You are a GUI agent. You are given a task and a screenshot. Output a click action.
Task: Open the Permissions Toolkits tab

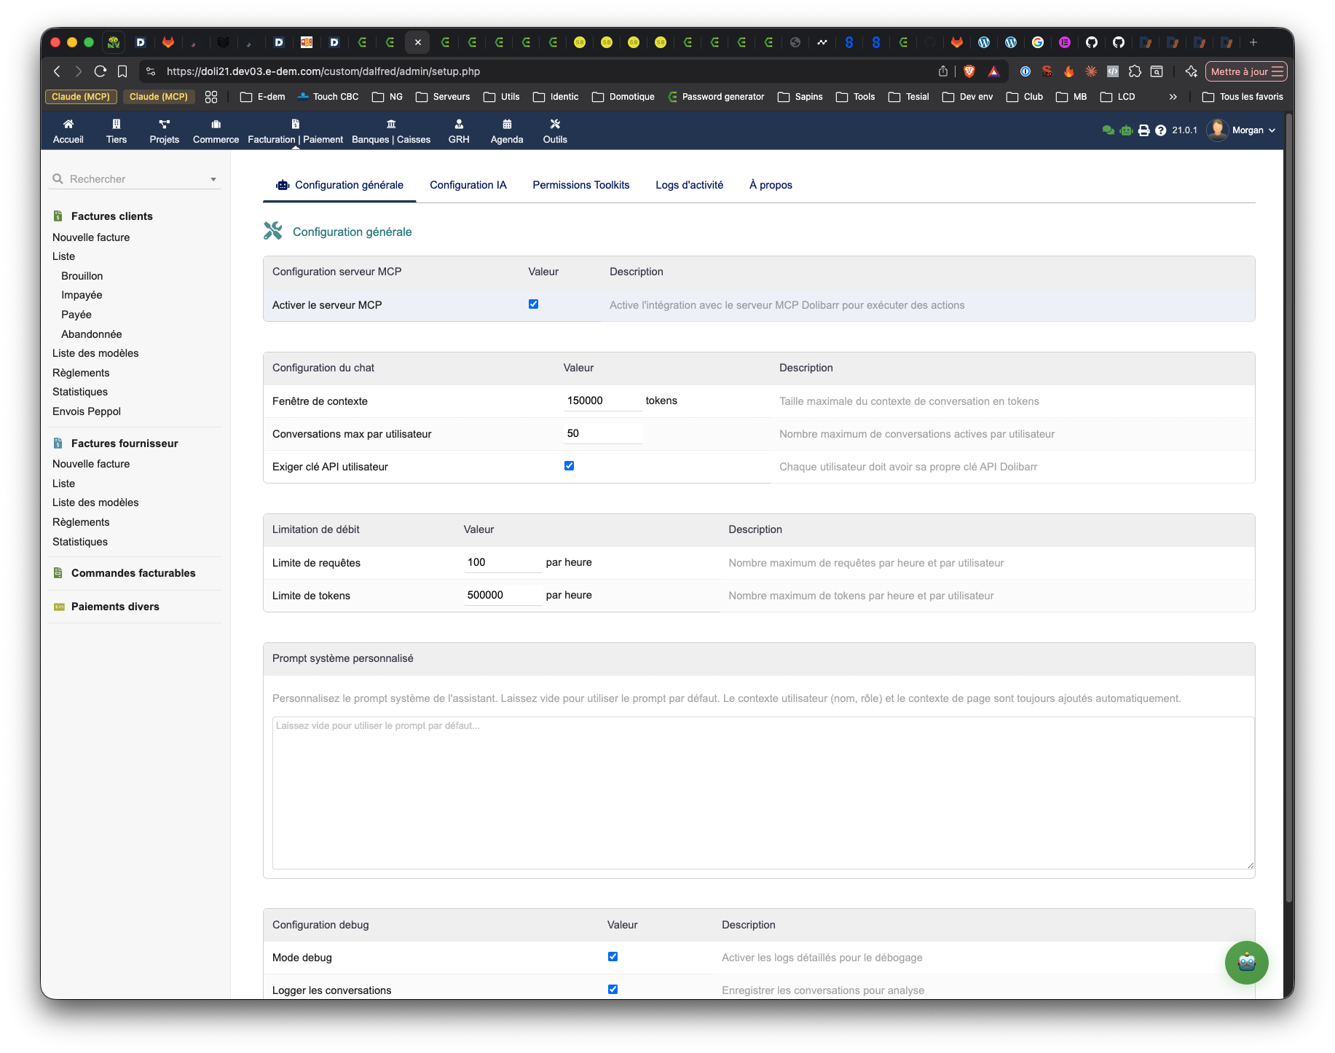[580, 185]
